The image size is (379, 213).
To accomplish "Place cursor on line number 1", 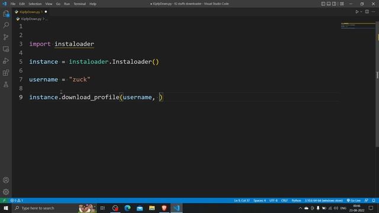I will tap(21, 26).
